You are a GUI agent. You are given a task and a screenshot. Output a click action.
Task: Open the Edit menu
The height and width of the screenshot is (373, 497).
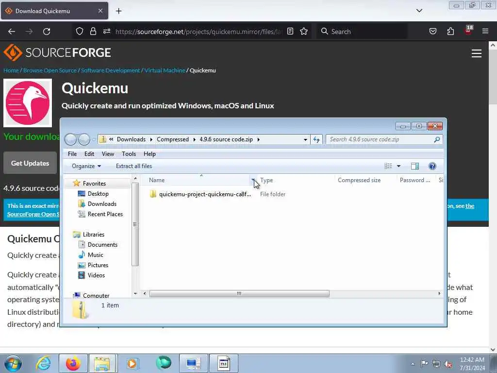[89, 154]
